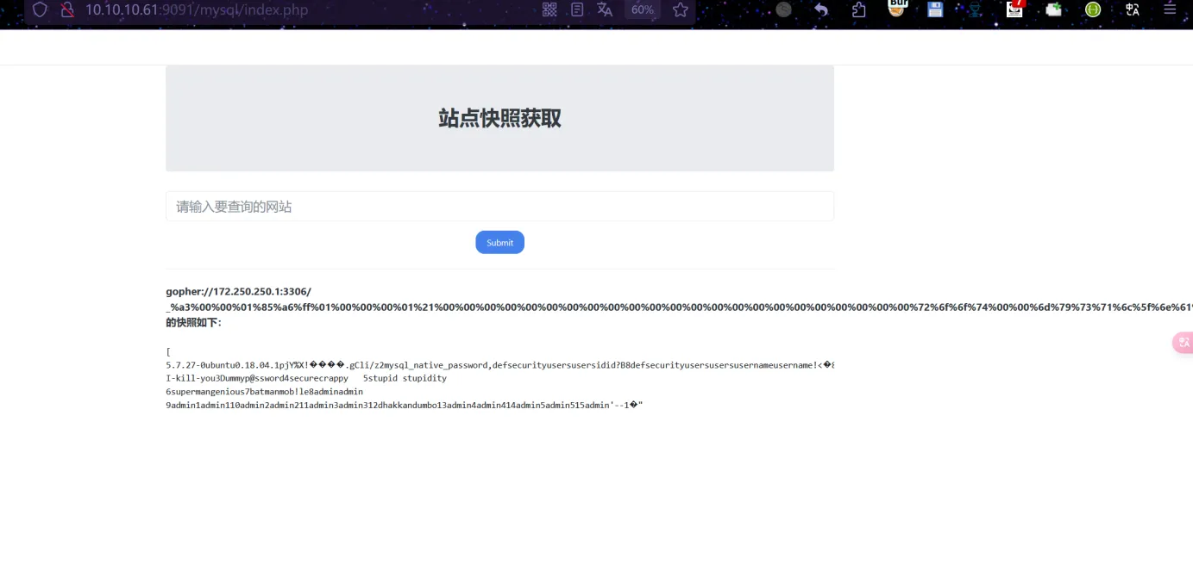The image size is (1193, 577).
Task: Click the floppy disk save extension icon
Action: tap(935, 9)
